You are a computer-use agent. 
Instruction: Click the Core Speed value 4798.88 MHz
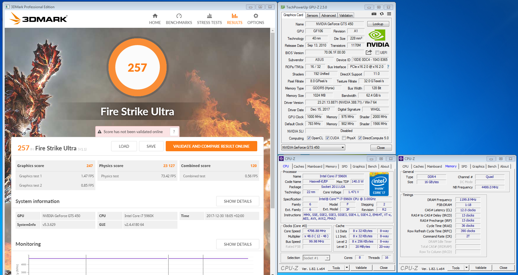pyautogui.click(x=316, y=231)
